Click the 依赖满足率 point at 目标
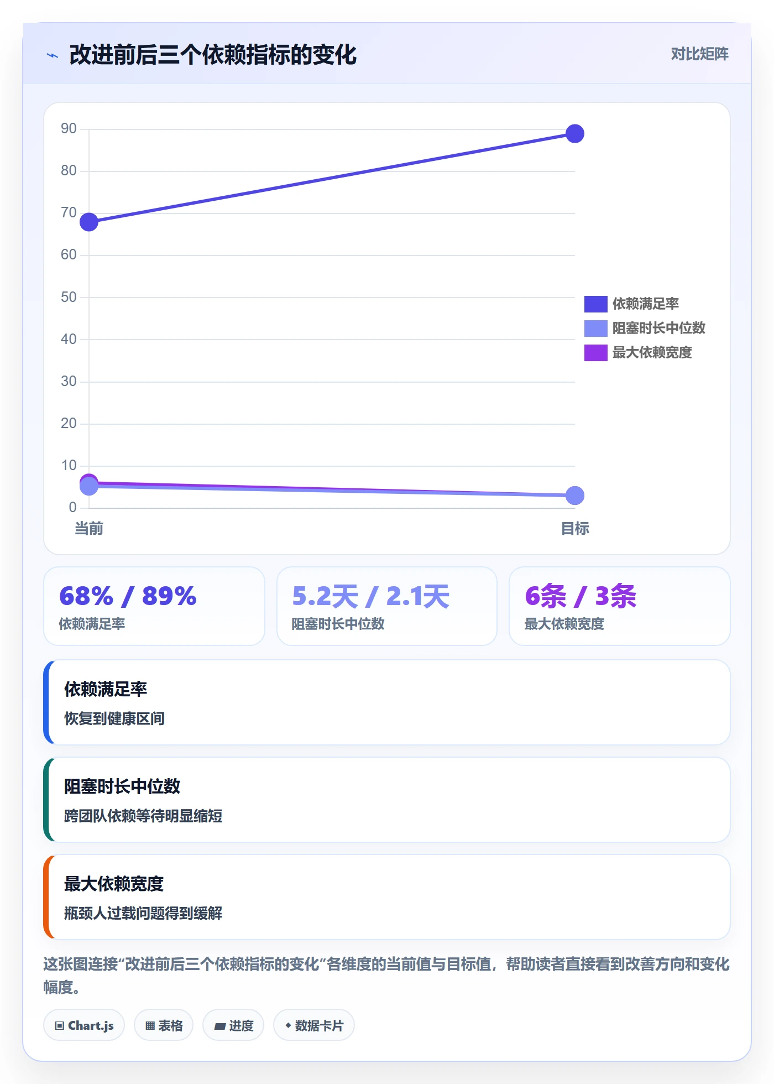The image size is (774, 1084). click(x=575, y=134)
